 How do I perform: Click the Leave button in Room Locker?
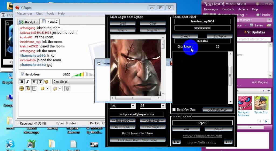(x=218, y=129)
